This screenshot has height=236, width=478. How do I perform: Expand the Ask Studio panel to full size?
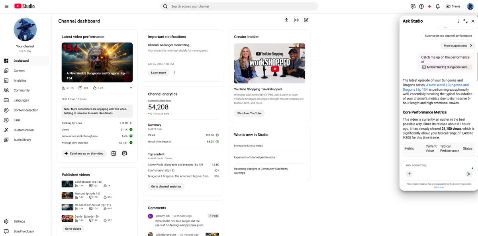[465, 21]
